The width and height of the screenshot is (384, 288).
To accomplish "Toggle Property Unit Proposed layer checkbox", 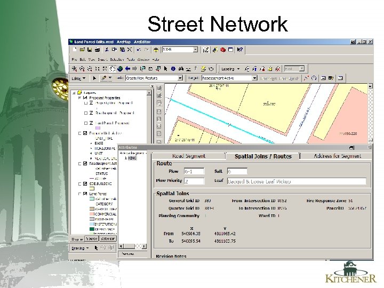I will (x=91, y=103).
